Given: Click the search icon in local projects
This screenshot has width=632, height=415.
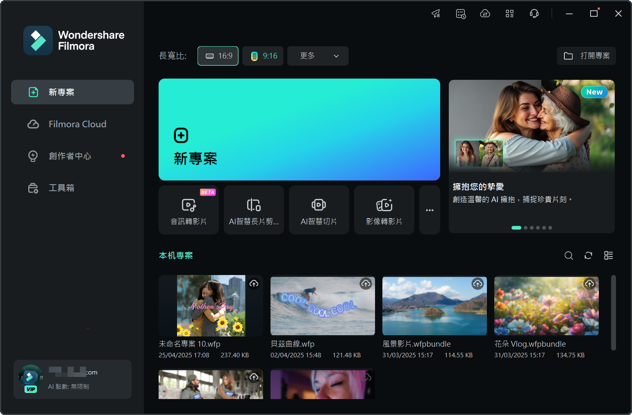Looking at the screenshot, I should 568,255.
